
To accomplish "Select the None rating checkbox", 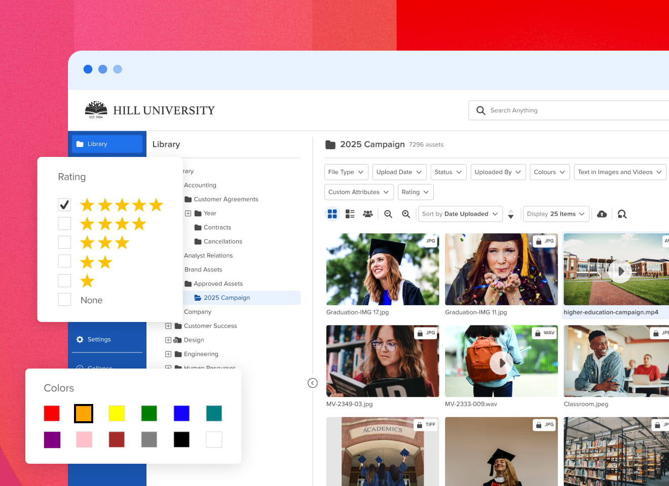I will coord(64,299).
